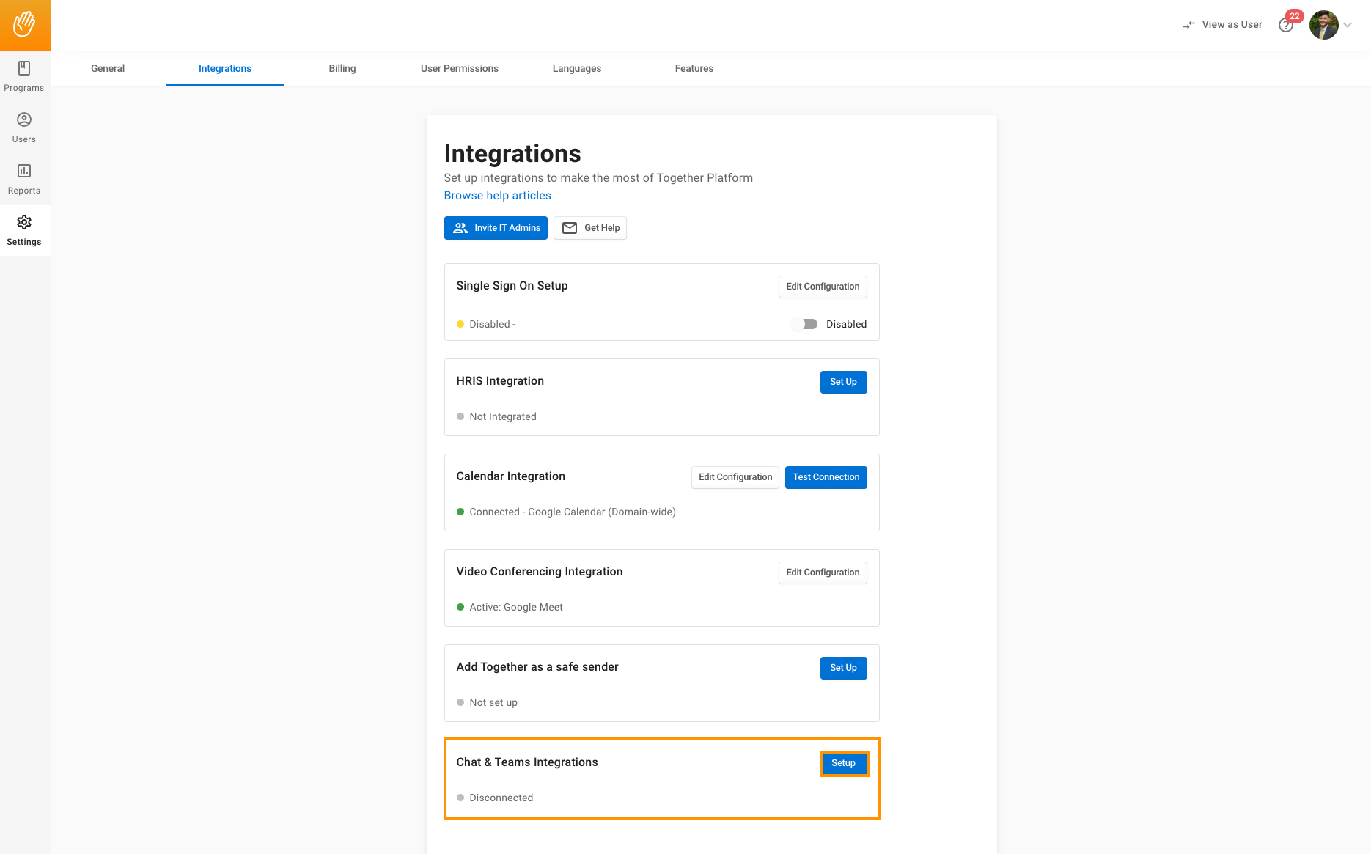Go to the Features tab
This screenshot has height=854, width=1371.
tap(694, 68)
